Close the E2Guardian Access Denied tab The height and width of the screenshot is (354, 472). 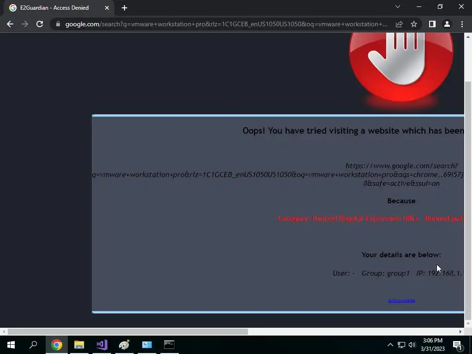coord(107,8)
